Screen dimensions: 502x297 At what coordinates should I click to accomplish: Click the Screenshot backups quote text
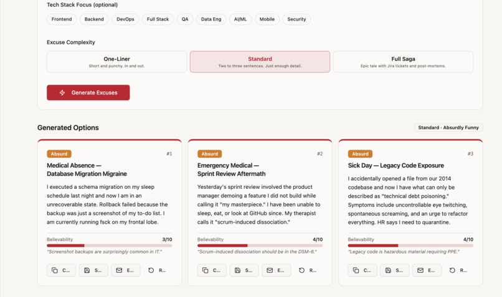105,252
